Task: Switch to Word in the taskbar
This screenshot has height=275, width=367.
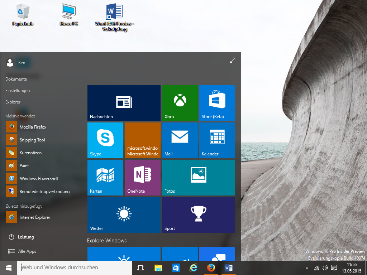Action: pos(228,268)
